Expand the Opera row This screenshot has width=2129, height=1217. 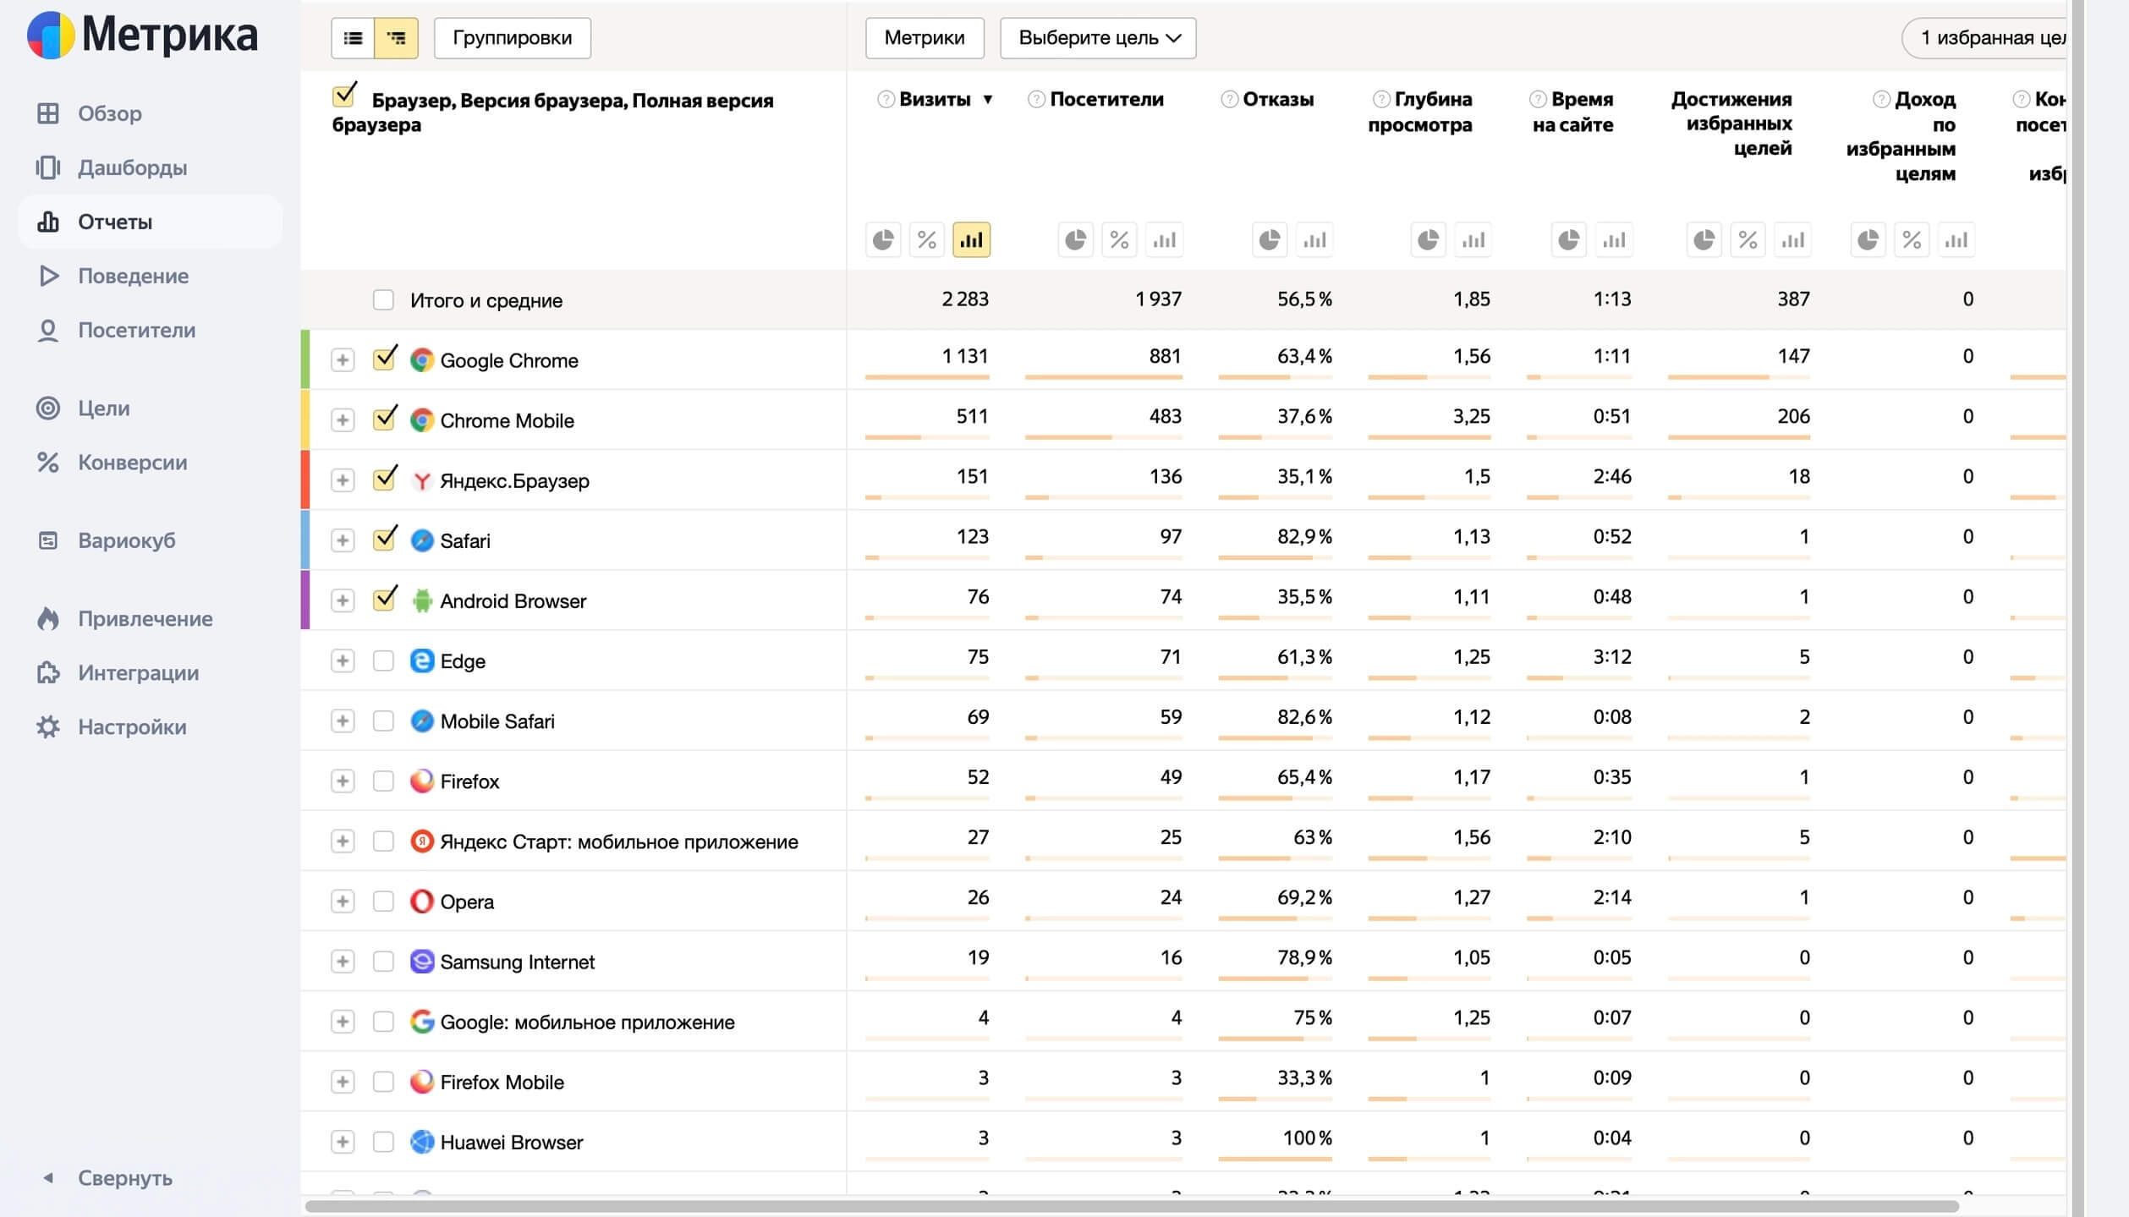pos(342,901)
